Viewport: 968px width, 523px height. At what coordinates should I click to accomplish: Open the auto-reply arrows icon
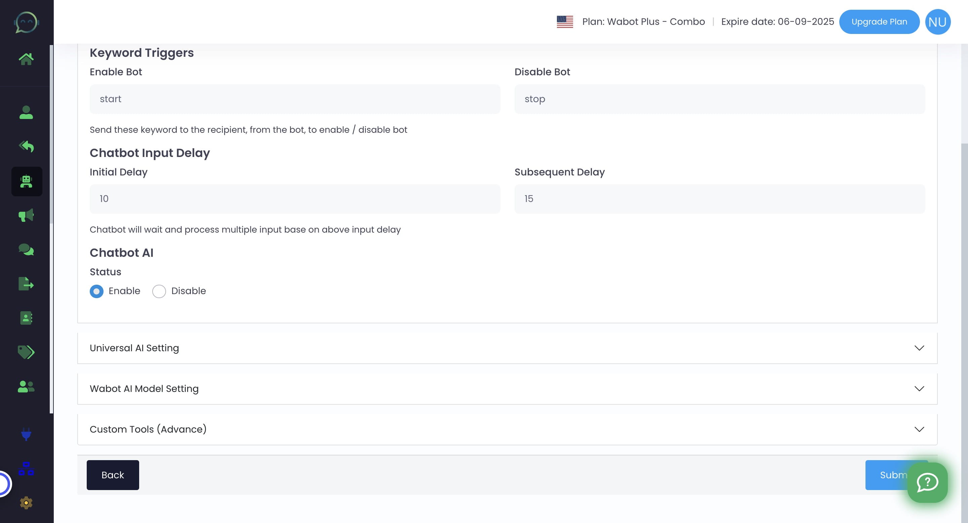click(x=26, y=146)
